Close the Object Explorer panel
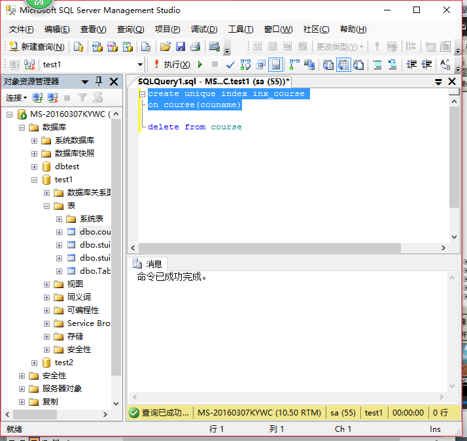467x441 pixels. point(114,82)
